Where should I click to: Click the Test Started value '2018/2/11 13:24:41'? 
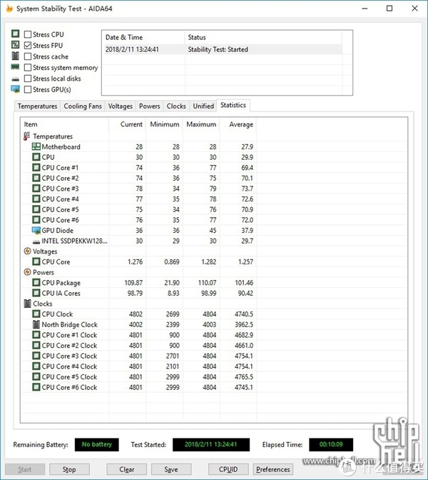(x=211, y=444)
